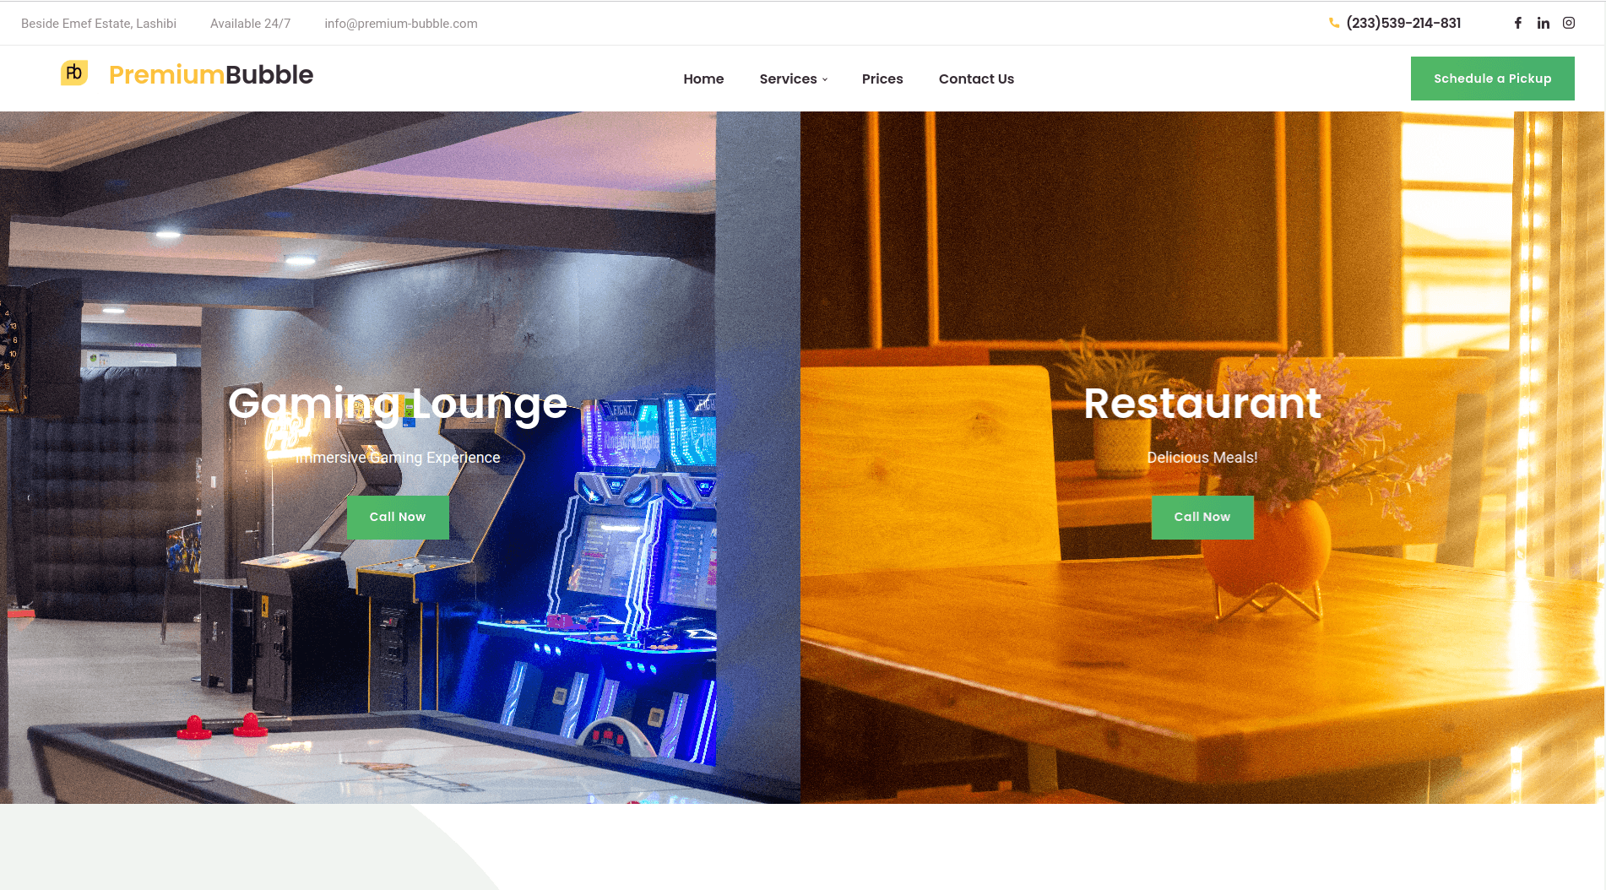Click the info@premium-bubble.com email link

click(401, 24)
